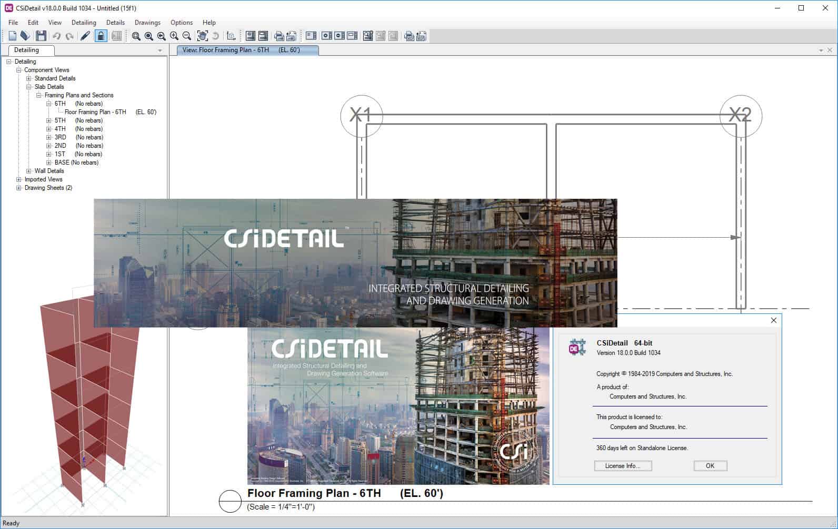Screen dimensions: 838x529
Task: Open the Help menu
Action: click(x=209, y=23)
